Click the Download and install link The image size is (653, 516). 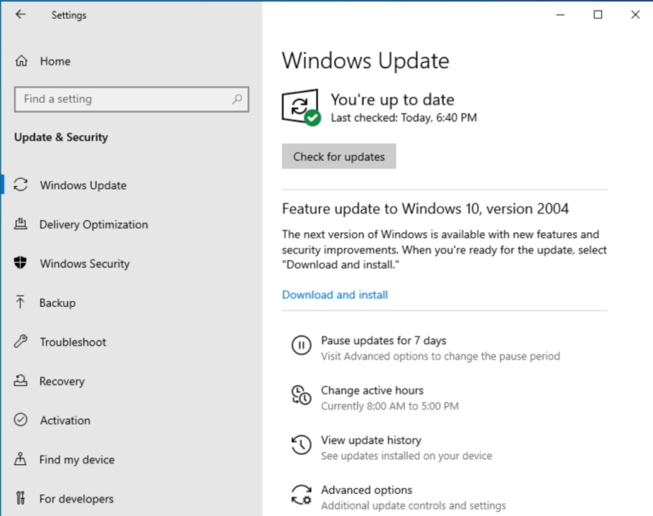click(x=335, y=295)
